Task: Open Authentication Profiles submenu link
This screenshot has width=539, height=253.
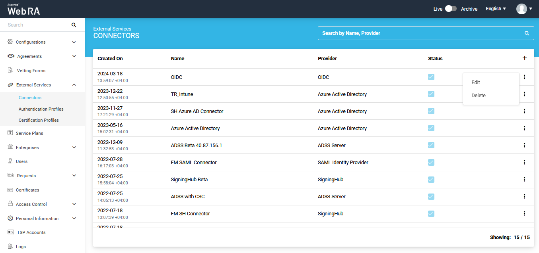Action: (x=41, y=109)
